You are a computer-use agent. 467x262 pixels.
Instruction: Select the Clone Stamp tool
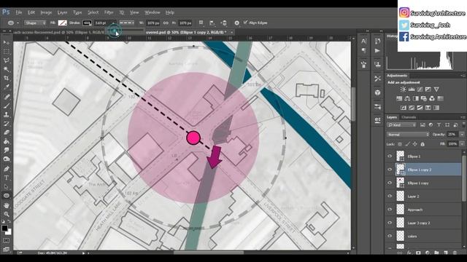(x=7, y=115)
